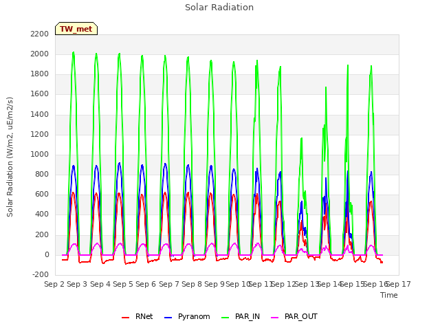Screen dimensions: 440x330
Task: Click the blue Pyranom peak on Sep 5
Action: click(119, 163)
